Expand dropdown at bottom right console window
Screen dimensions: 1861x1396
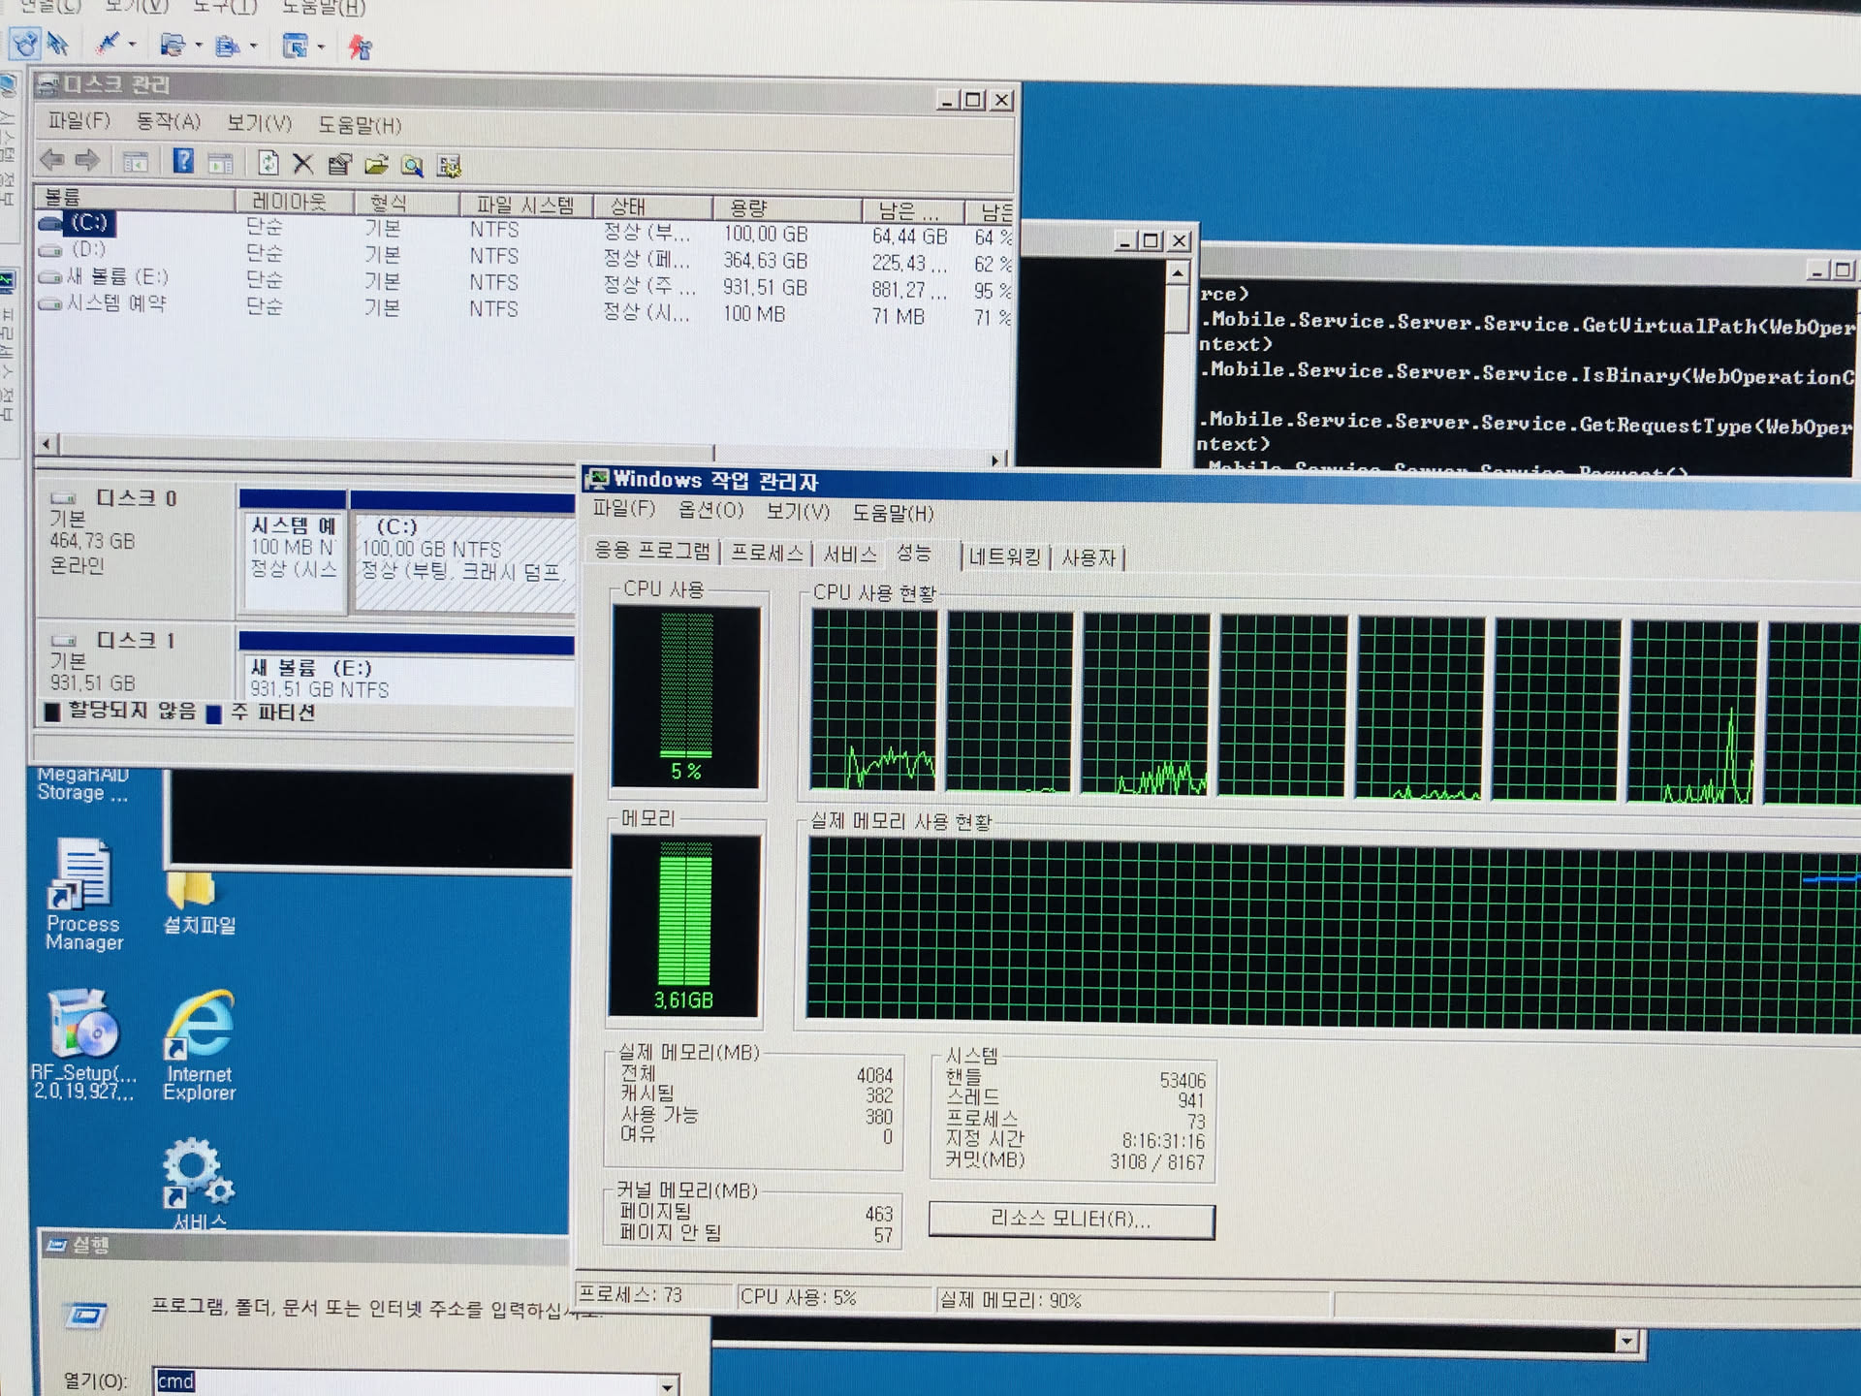pyautogui.click(x=1626, y=1341)
